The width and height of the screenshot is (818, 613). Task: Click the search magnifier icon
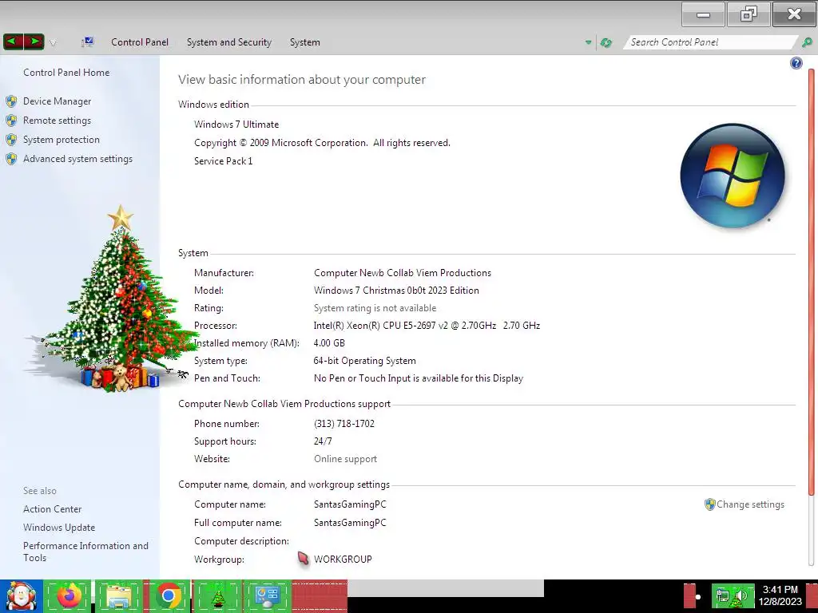tap(807, 42)
